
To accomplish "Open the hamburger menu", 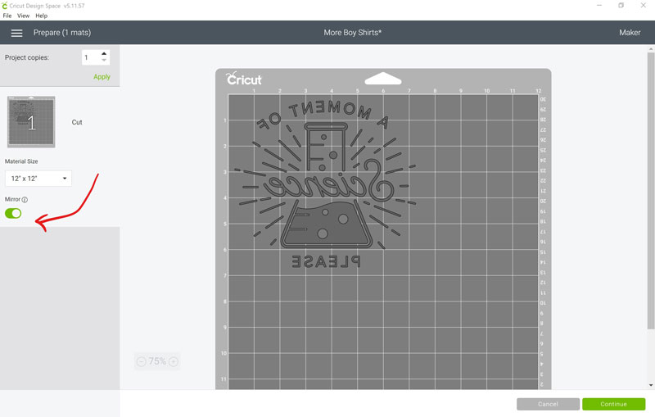I will (16, 33).
